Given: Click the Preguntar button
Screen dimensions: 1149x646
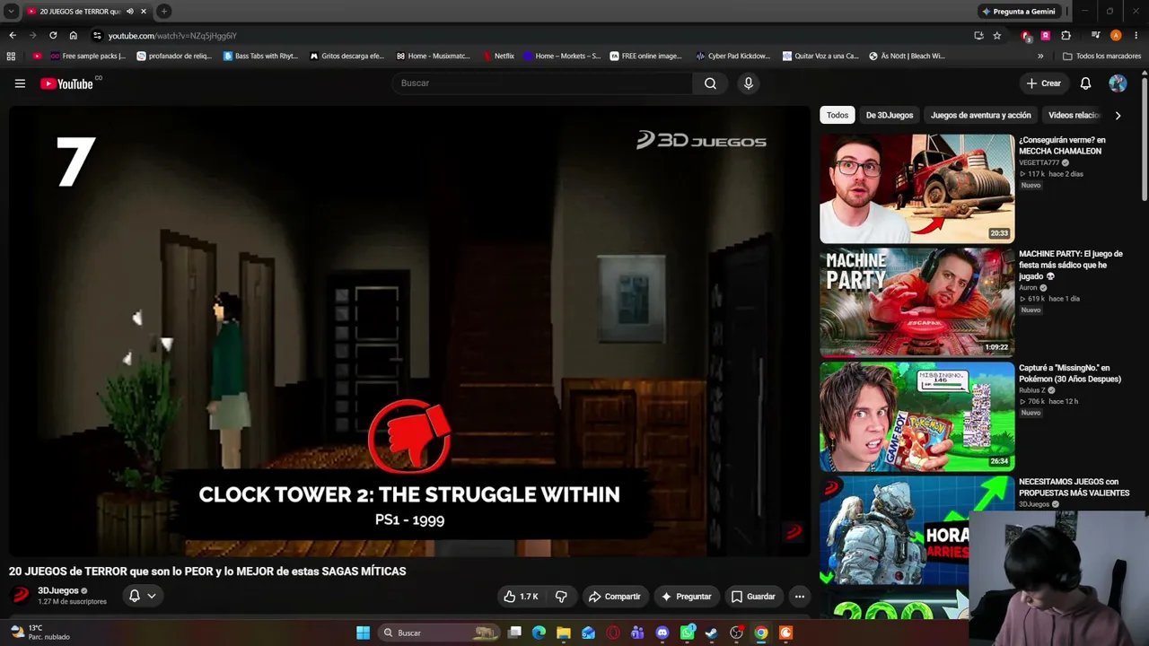Looking at the screenshot, I should (x=687, y=597).
